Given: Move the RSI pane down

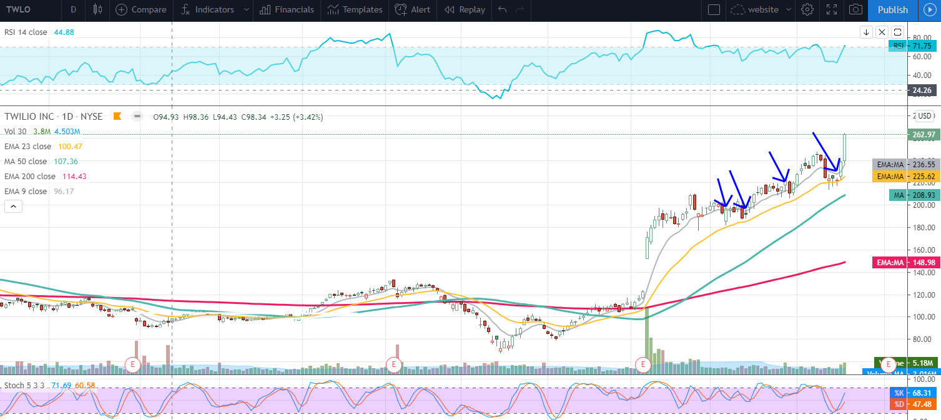Looking at the screenshot, I should 867,32.
